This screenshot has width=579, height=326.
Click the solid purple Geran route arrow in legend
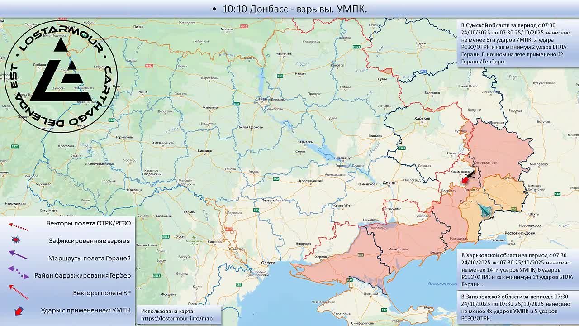point(18,255)
